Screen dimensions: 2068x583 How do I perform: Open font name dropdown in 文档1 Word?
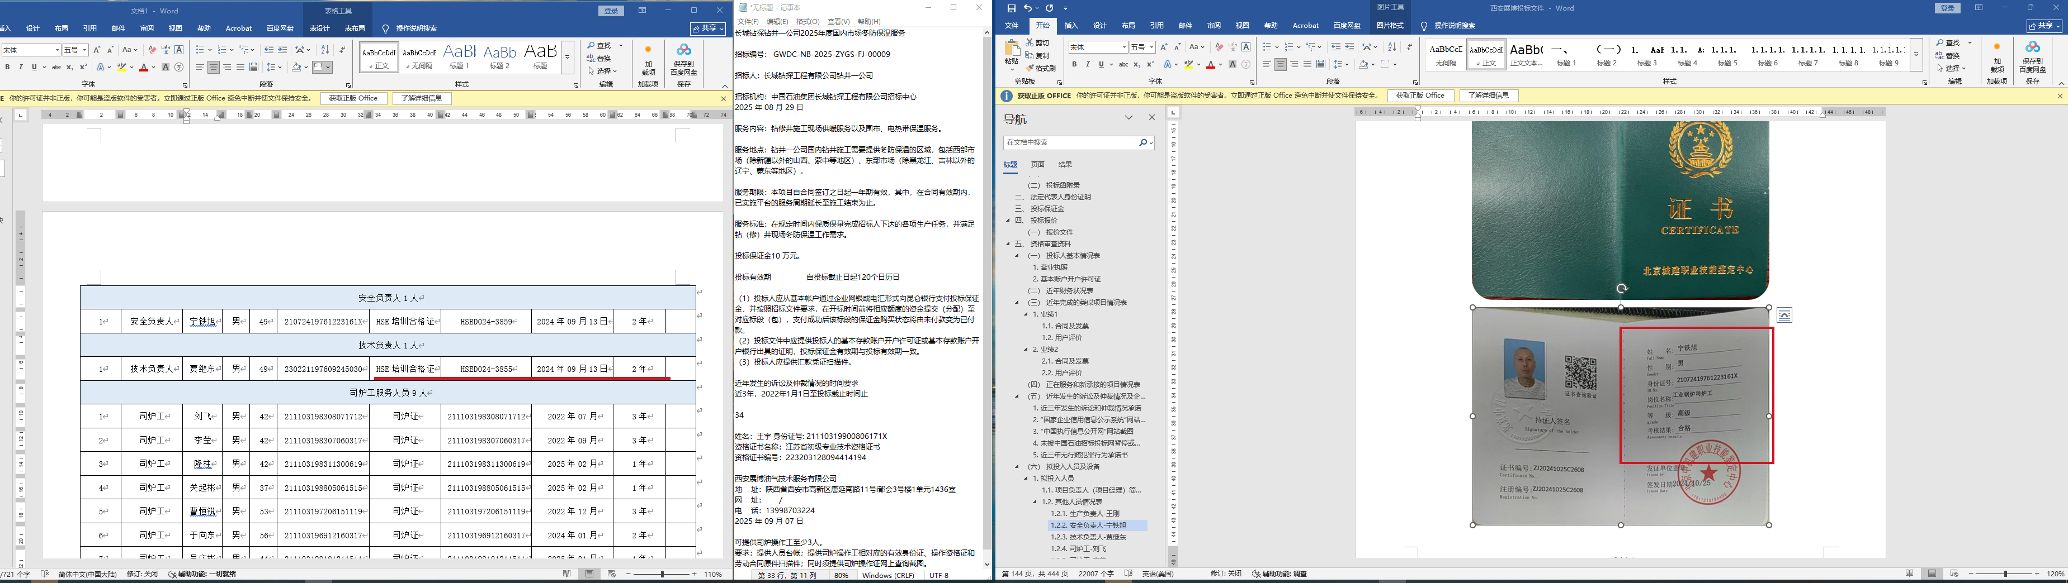56,50
